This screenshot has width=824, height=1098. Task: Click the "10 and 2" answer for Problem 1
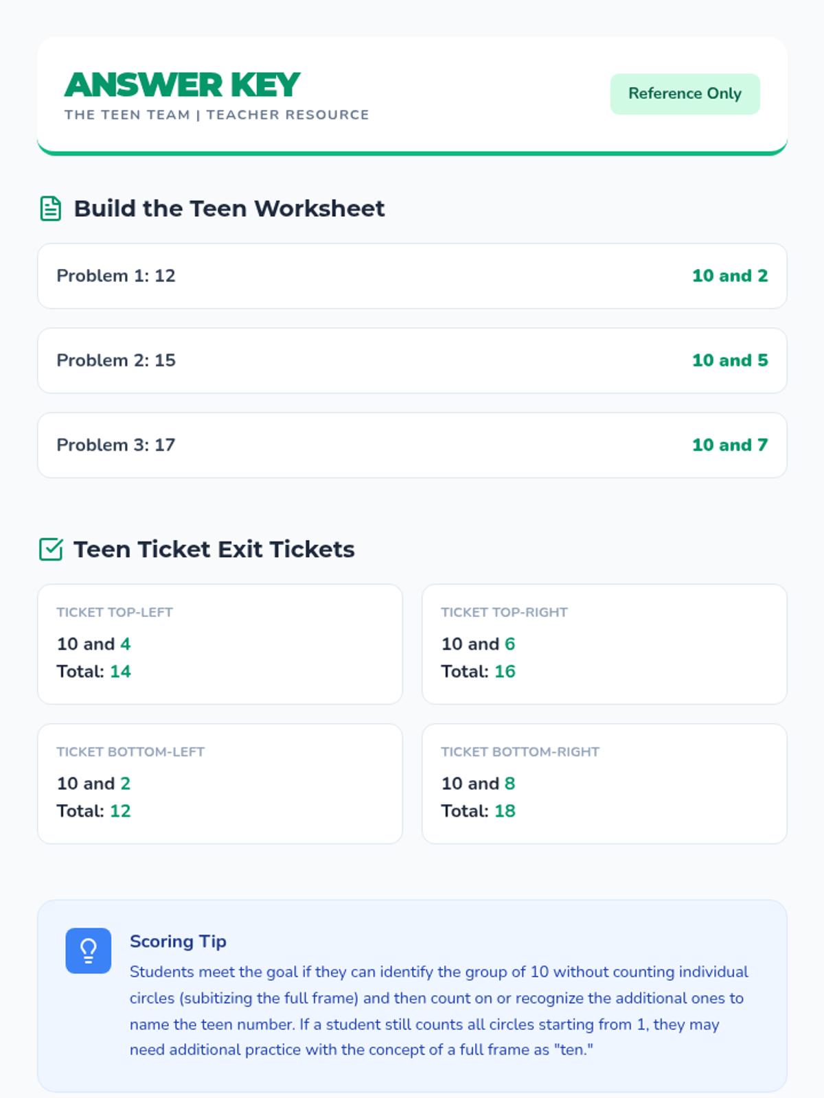[729, 276]
